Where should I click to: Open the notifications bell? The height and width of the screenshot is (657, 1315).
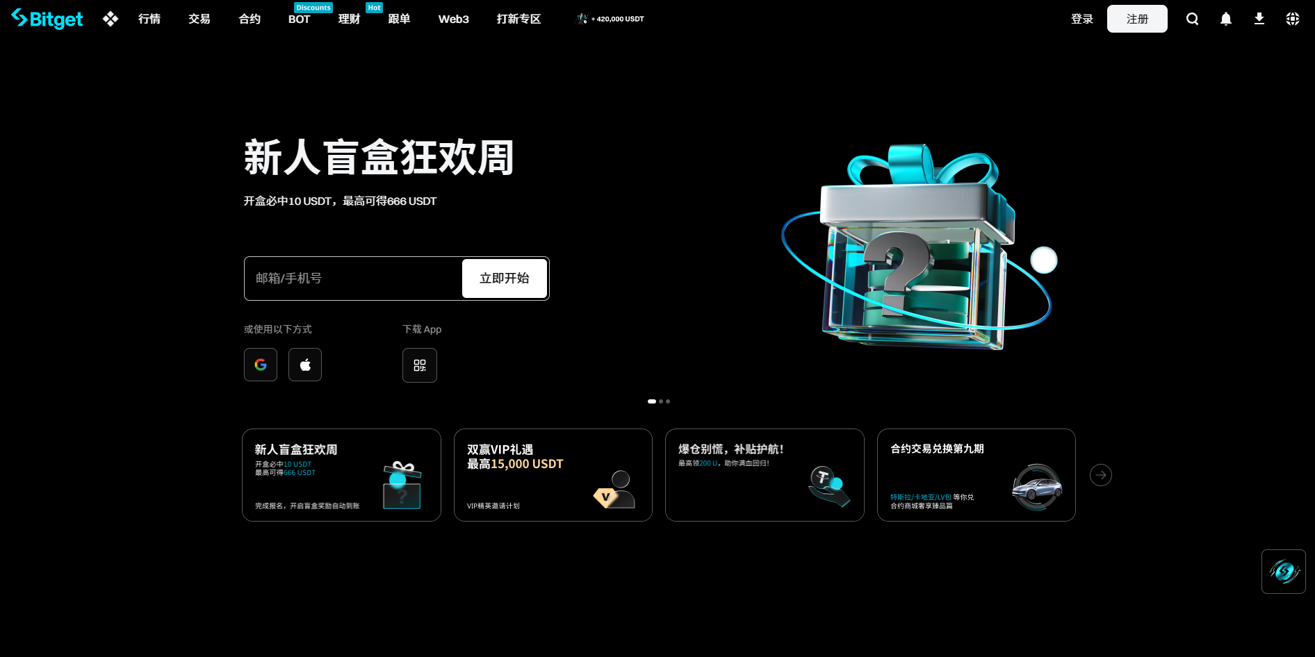click(x=1225, y=19)
